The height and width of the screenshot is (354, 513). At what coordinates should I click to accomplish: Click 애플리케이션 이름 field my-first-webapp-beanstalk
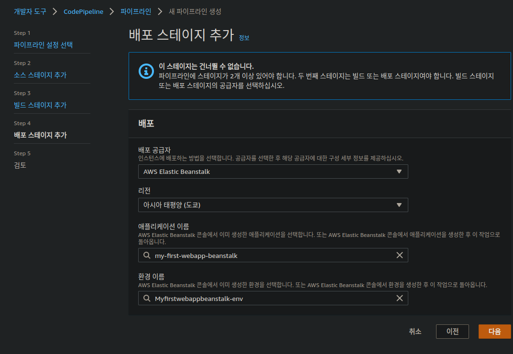pos(273,255)
